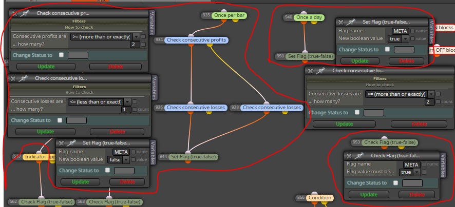The image size is (455, 207).
Task: Tick the name checkbox in true Set Flag panel
Action: pos(413,31)
